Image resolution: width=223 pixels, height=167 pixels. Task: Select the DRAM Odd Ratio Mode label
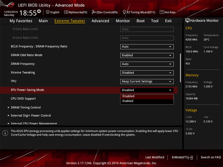coord(27,55)
